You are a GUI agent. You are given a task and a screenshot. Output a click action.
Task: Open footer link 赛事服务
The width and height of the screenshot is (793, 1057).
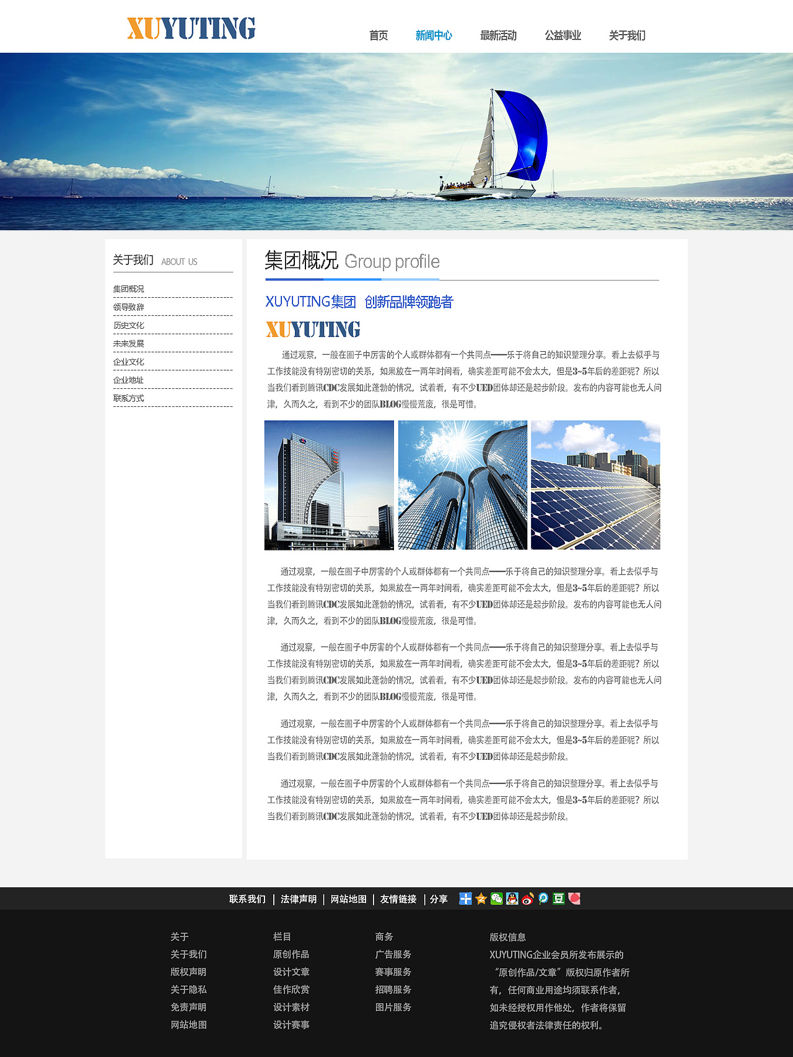(393, 972)
